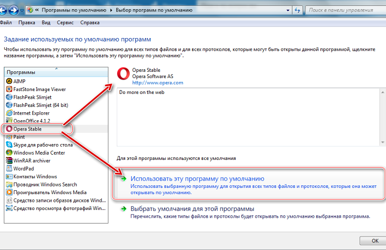386x250 pixels.
Task: Open the www.opera.com link
Action: (x=157, y=83)
